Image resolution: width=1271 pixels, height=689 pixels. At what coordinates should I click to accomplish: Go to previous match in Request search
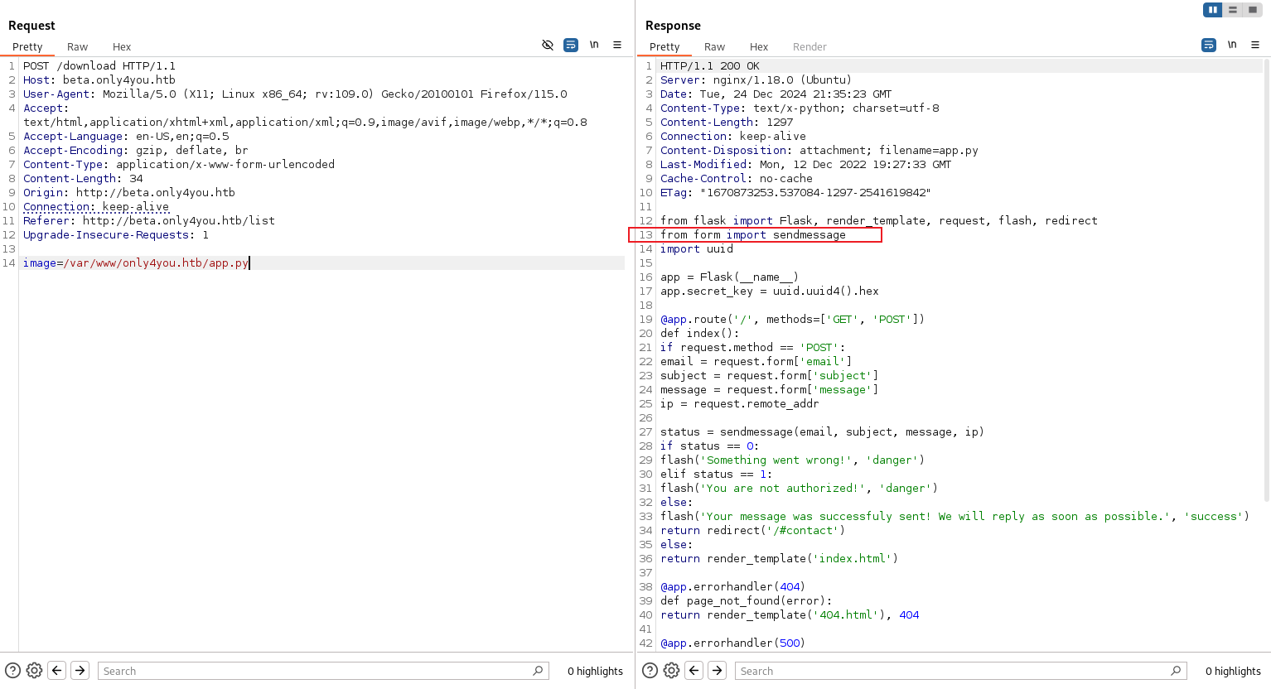tap(57, 671)
